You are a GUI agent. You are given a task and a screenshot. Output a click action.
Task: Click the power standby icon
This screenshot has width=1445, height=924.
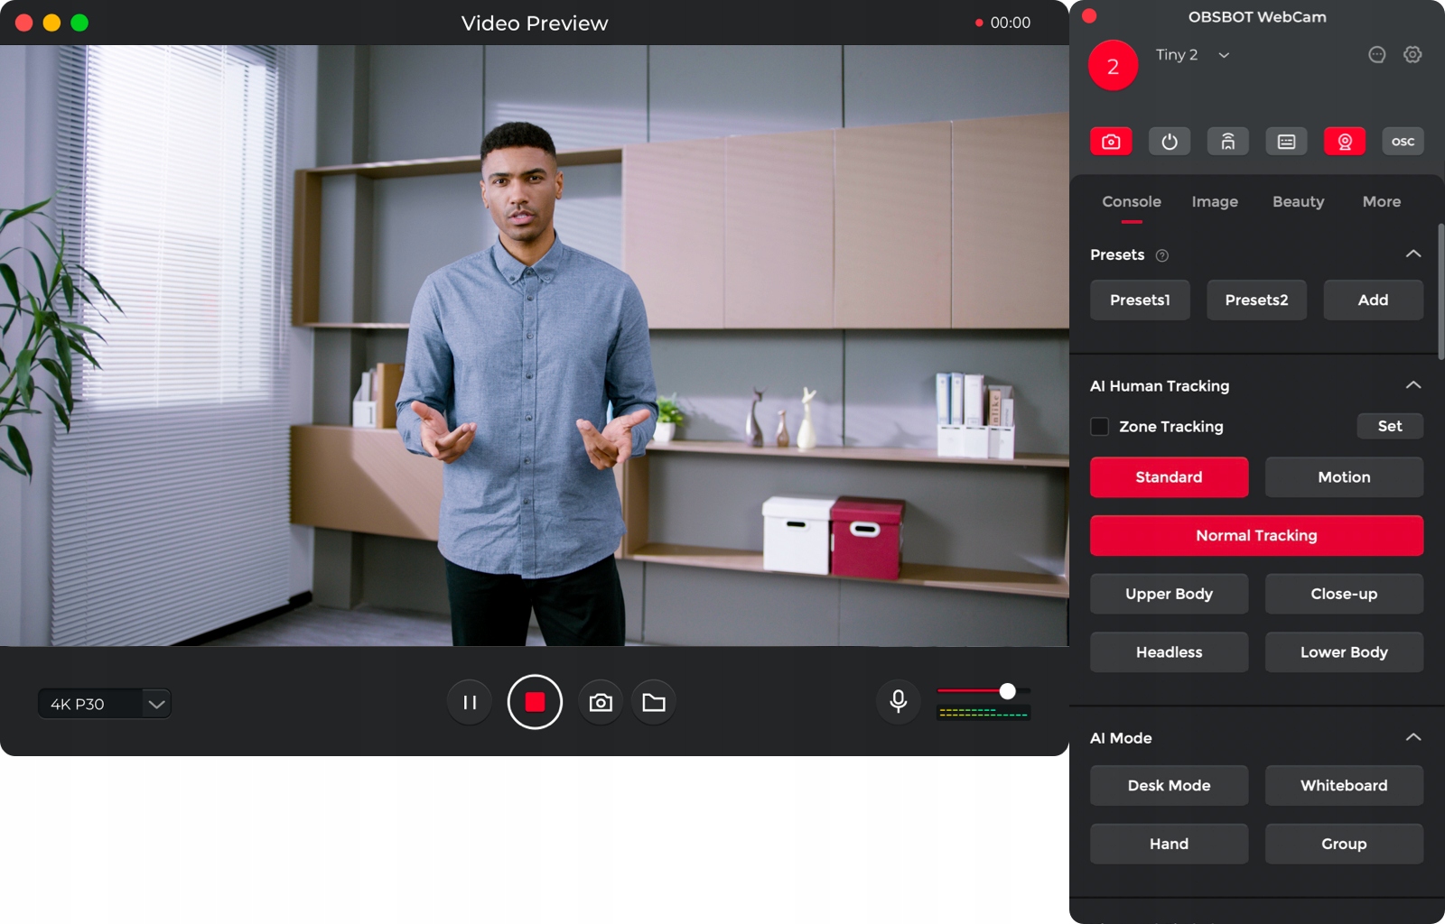click(x=1170, y=142)
